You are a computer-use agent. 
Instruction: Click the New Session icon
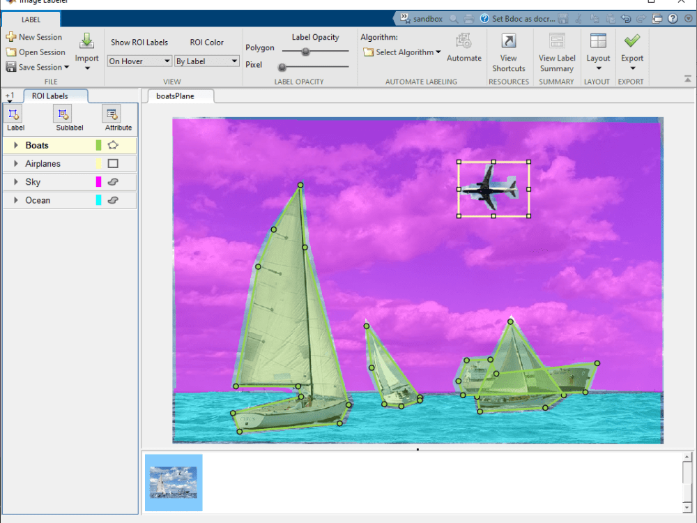click(x=11, y=37)
